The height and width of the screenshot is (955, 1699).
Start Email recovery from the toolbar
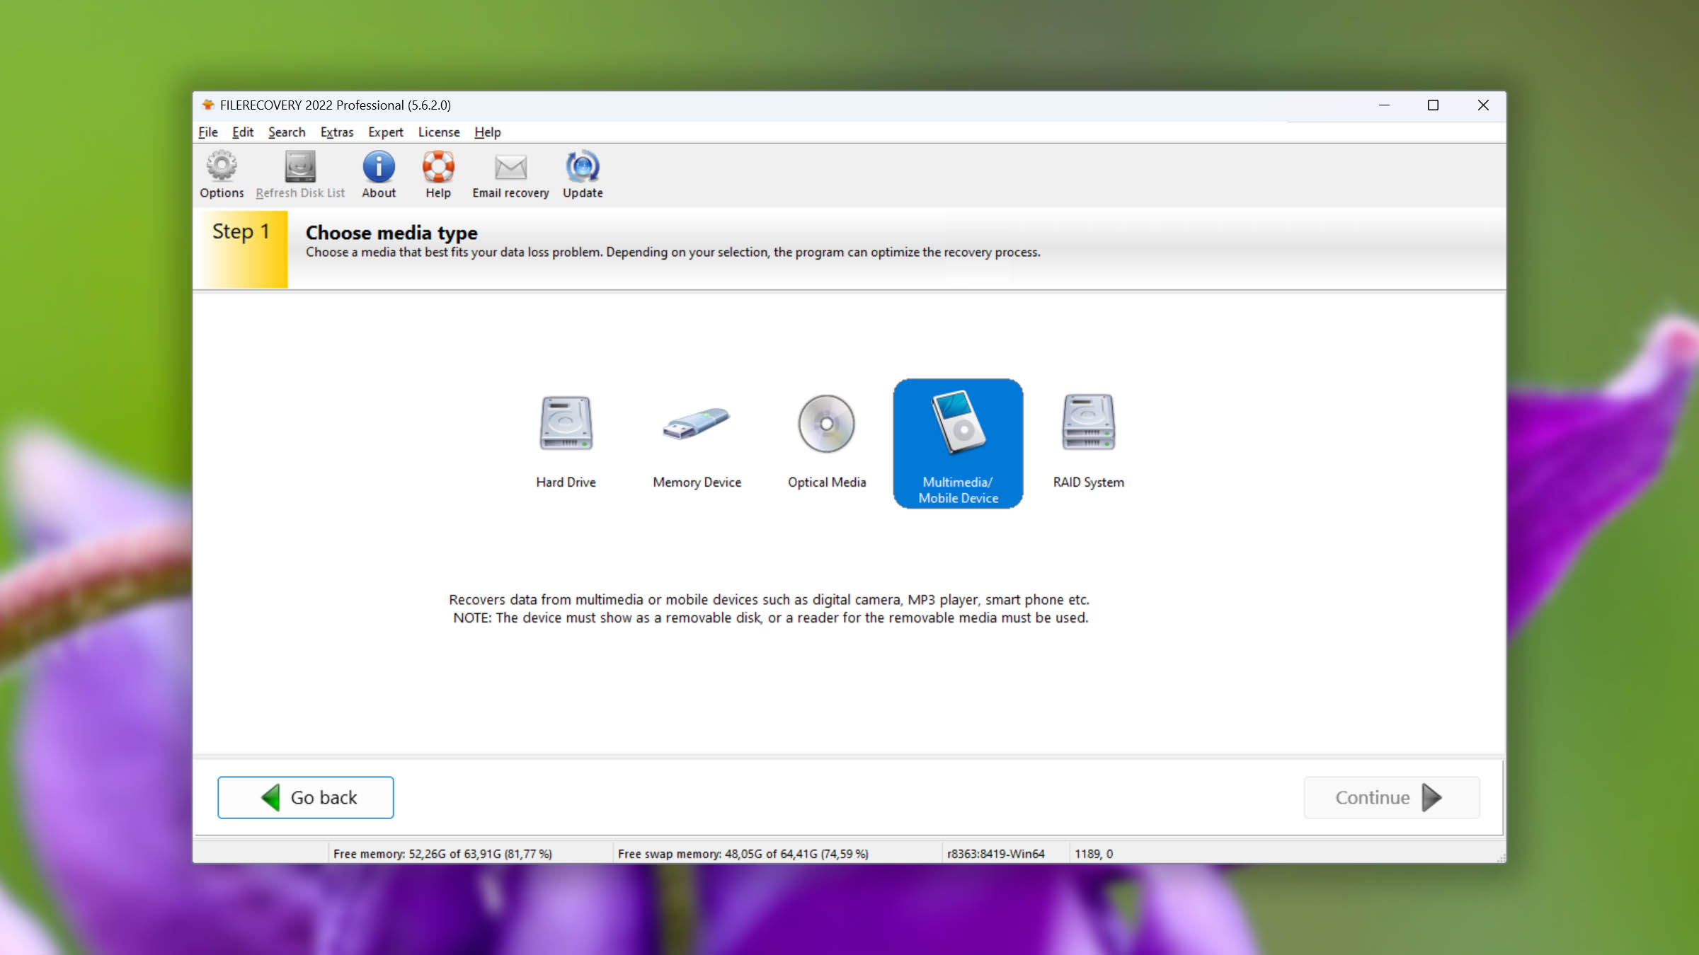coord(510,174)
